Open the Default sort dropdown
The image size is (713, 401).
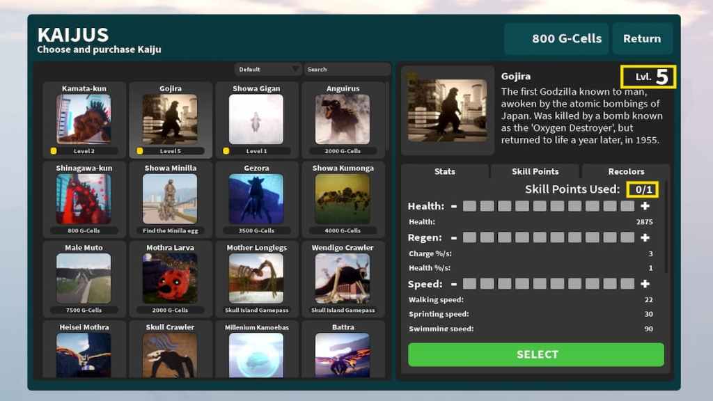[267, 70]
